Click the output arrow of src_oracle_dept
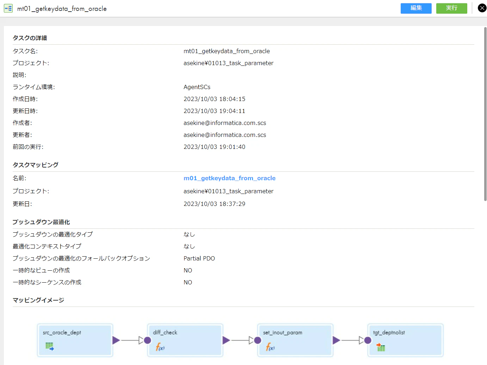 (x=116, y=340)
